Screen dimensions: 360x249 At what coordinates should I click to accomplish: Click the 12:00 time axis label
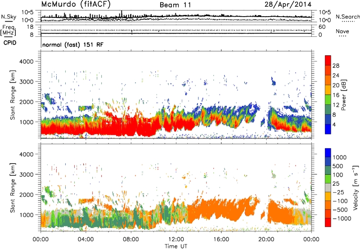(x=176, y=240)
